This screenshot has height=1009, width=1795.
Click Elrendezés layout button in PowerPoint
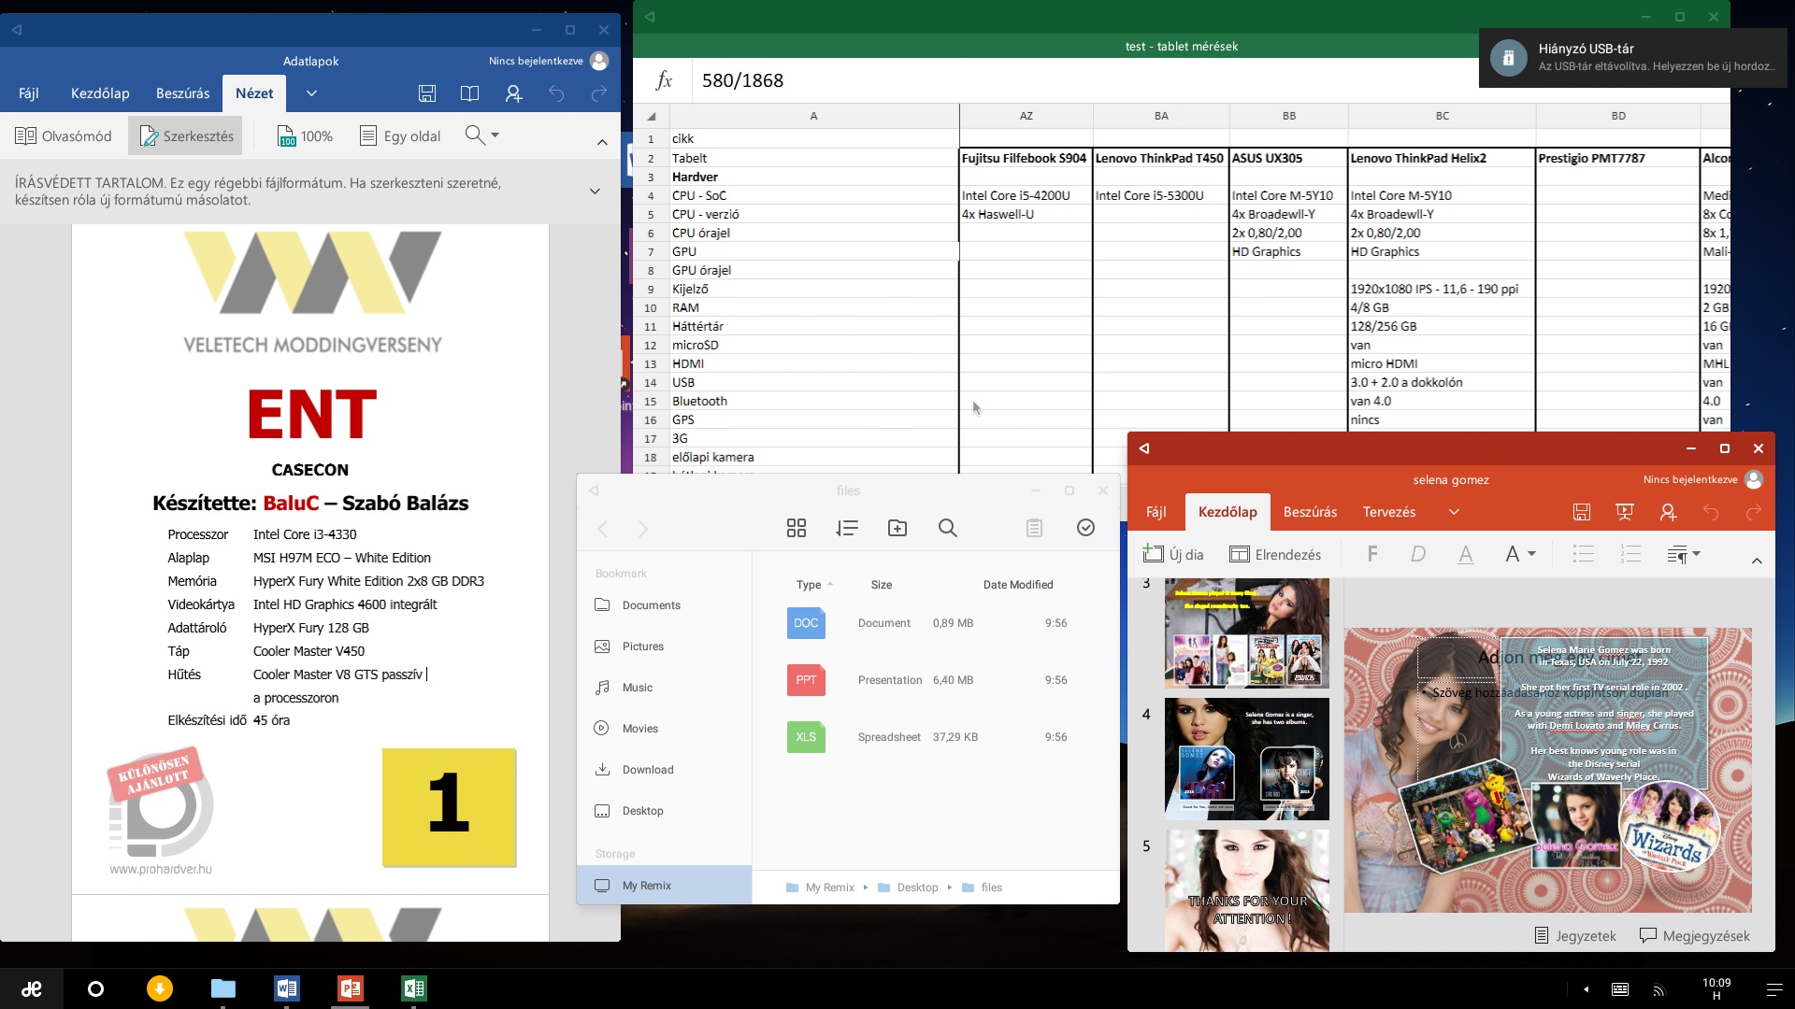(x=1275, y=554)
